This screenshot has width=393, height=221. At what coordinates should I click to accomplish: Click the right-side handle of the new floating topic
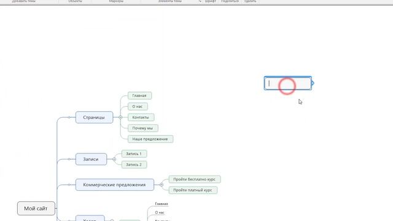click(x=313, y=83)
